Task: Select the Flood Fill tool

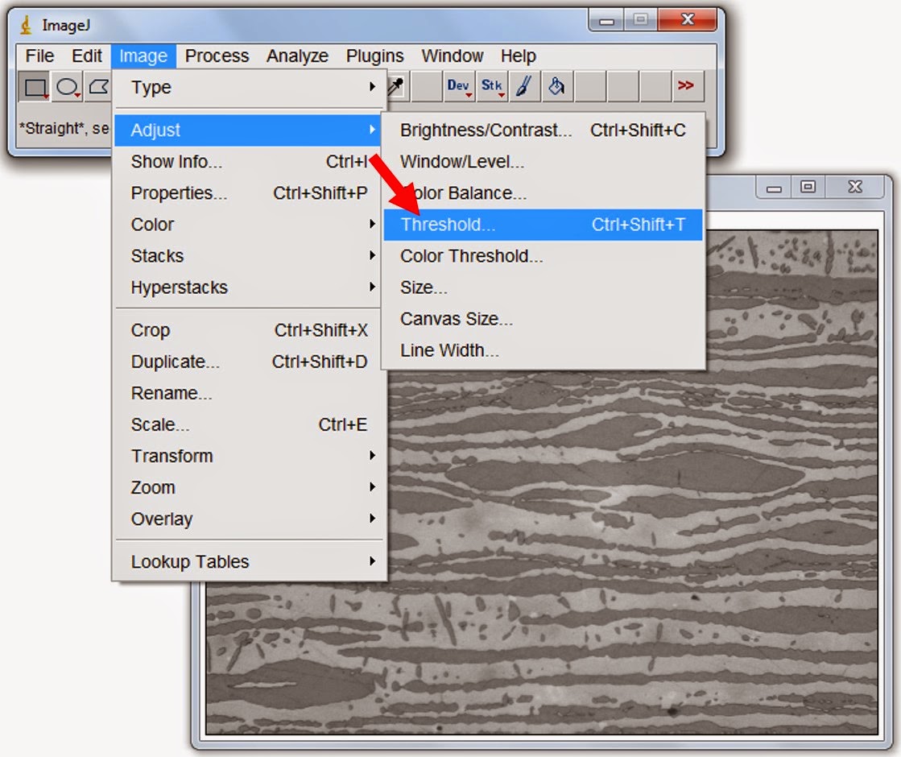Action: tap(557, 86)
